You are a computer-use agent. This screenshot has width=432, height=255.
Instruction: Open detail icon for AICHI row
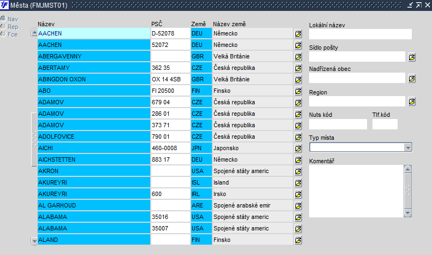[x=298, y=149]
